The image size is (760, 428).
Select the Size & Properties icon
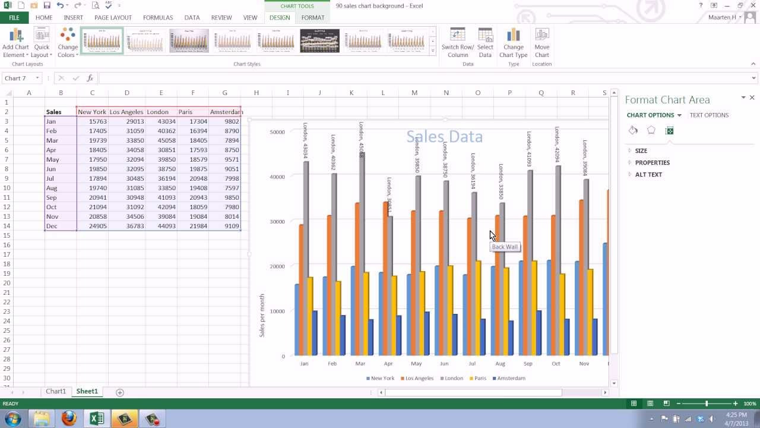pyautogui.click(x=669, y=130)
